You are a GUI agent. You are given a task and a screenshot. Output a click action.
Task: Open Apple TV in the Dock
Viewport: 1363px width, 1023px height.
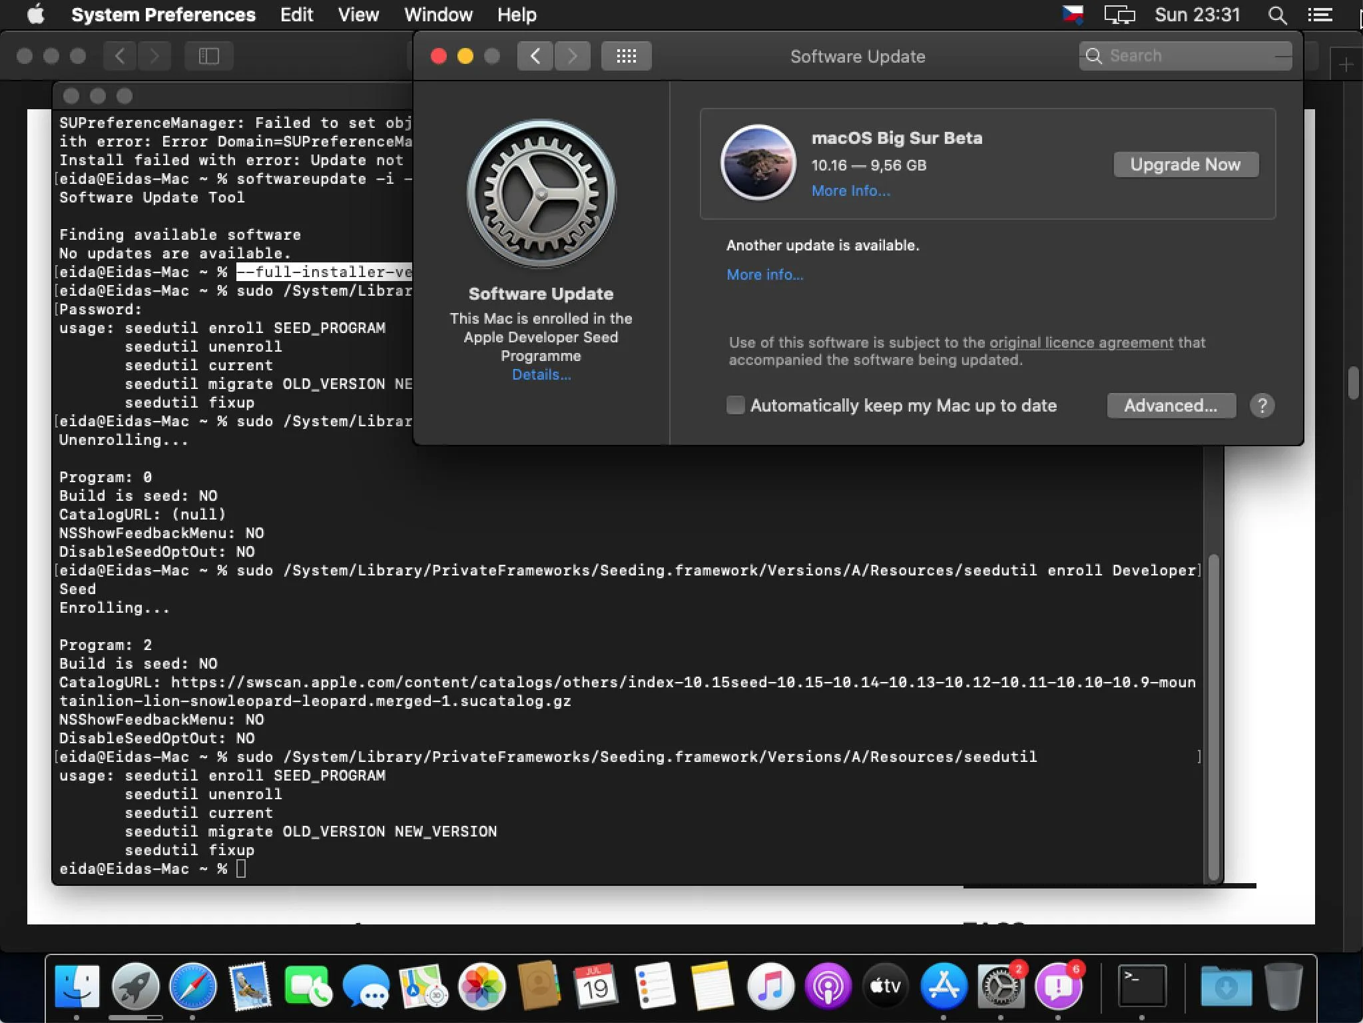[886, 986]
